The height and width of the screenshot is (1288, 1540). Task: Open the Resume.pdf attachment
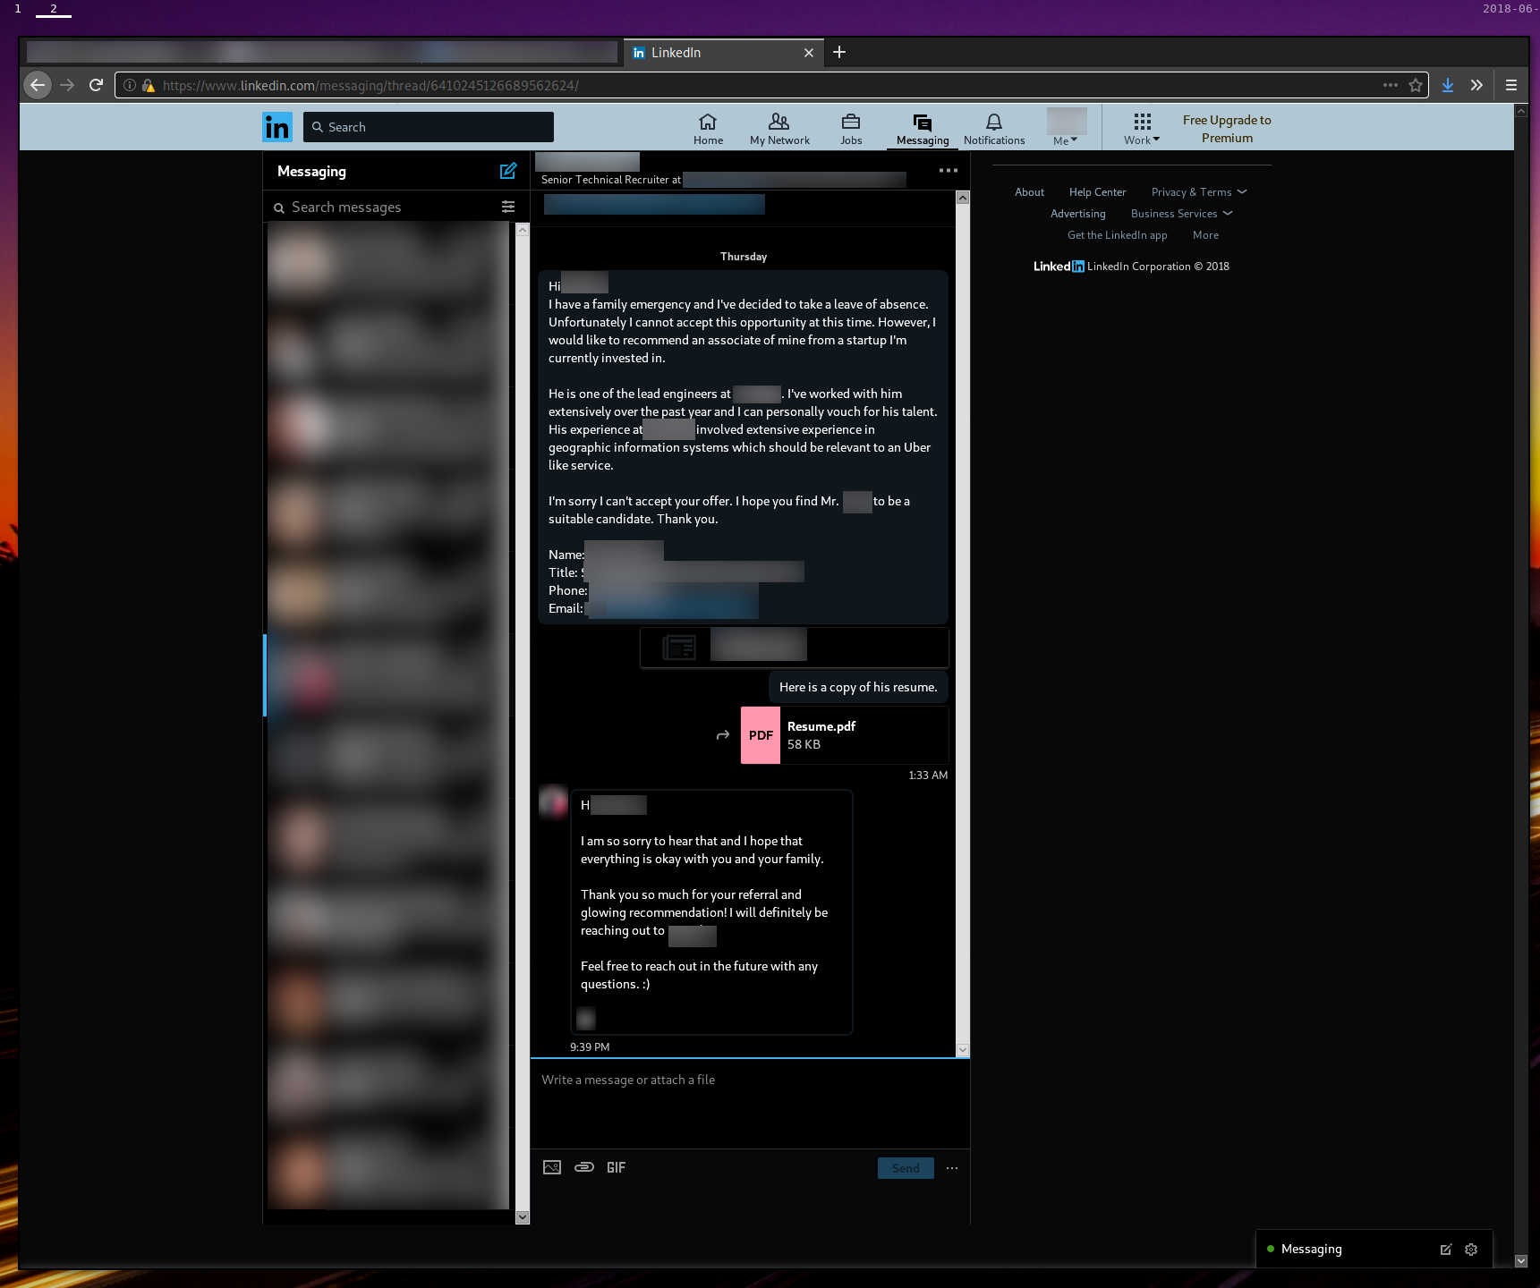(x=844, y=735)
